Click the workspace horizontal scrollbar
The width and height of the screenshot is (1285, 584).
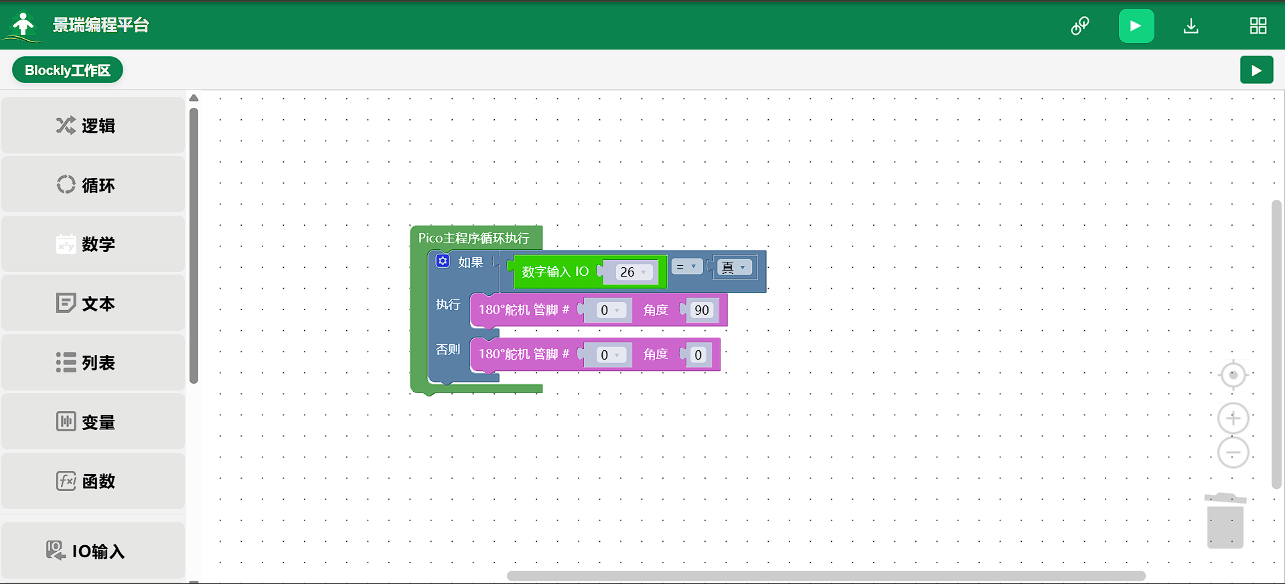click(x=826, y=576)
